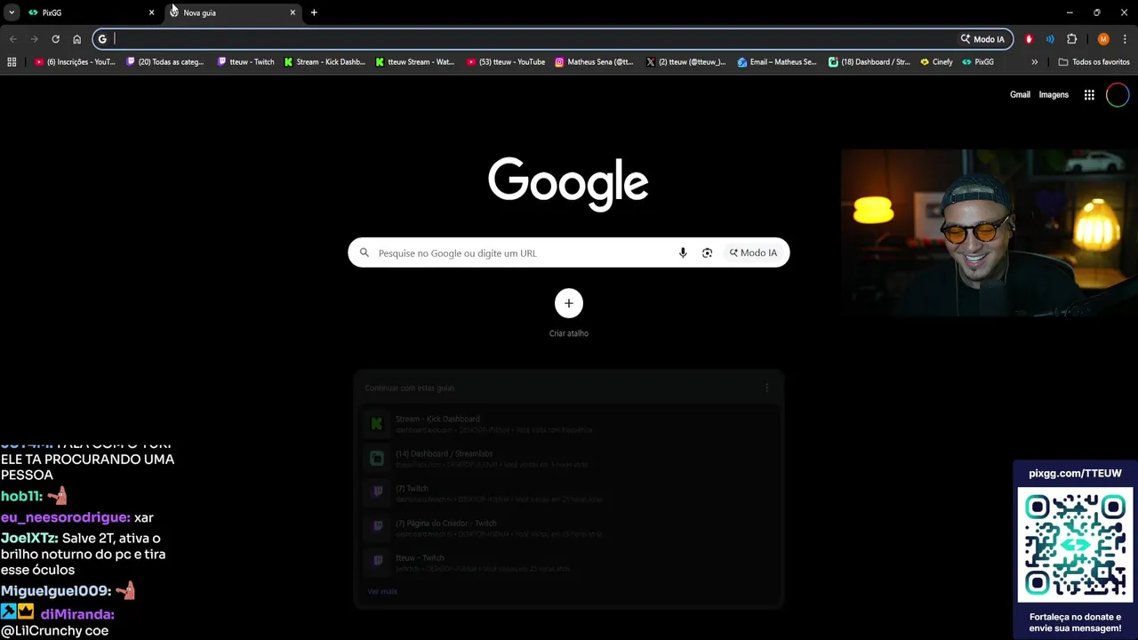Open the Todas as categ... Twitch bookmark
The height and width of the screenshot is (640, 1138).
point(165,62)
